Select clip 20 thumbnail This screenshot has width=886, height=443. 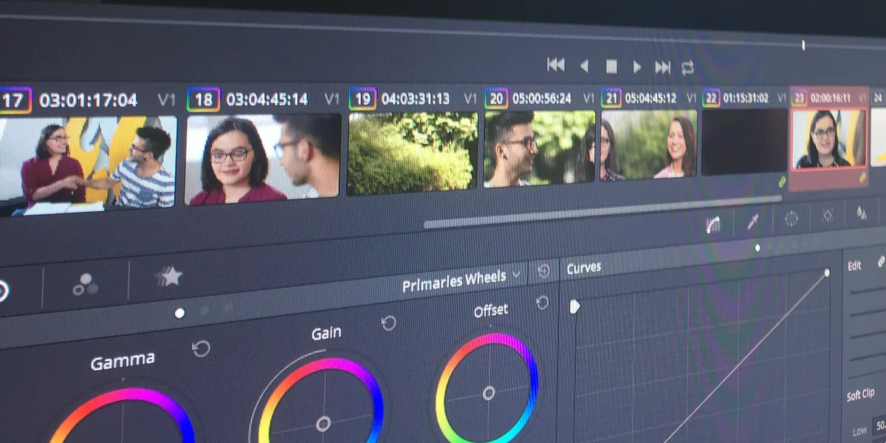point(539,148)
